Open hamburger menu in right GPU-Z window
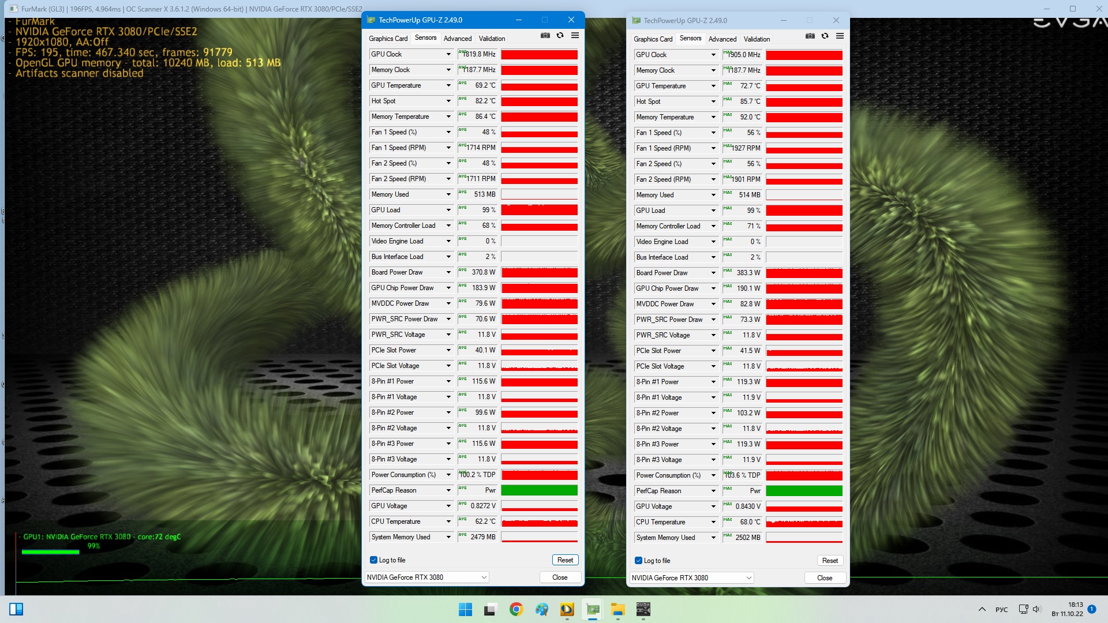 (x=840, y=36)
